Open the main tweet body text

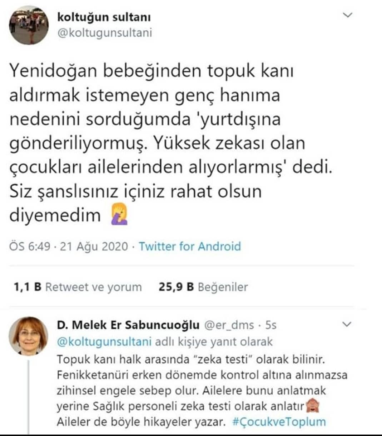[x=171, y=143]
